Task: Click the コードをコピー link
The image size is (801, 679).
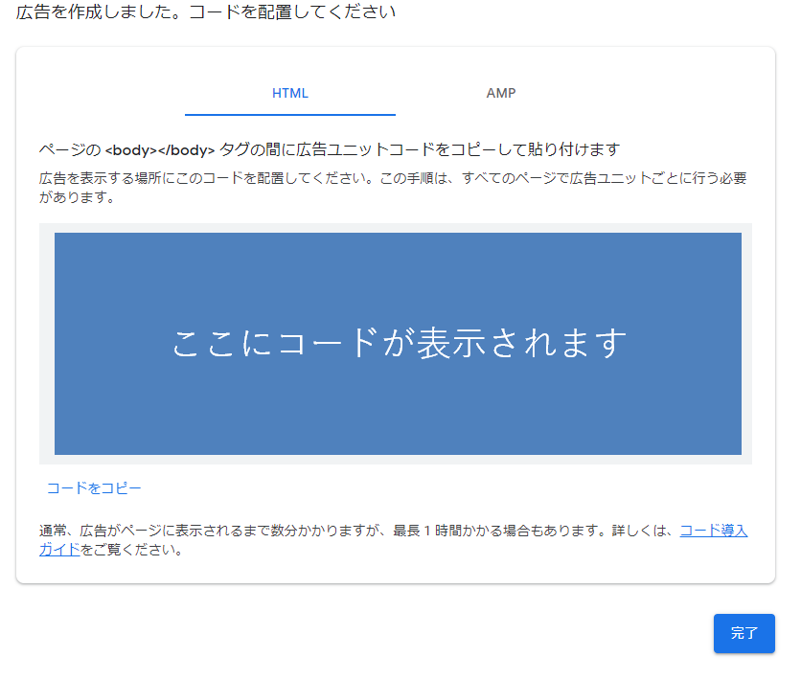Action: tap(94, 488)
